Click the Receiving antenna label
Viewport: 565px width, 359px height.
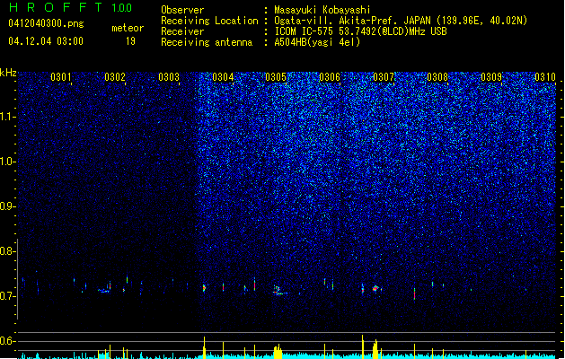207,42
